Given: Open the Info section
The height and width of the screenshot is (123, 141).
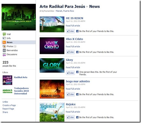Looking at the screenshot, I should 9,38.
